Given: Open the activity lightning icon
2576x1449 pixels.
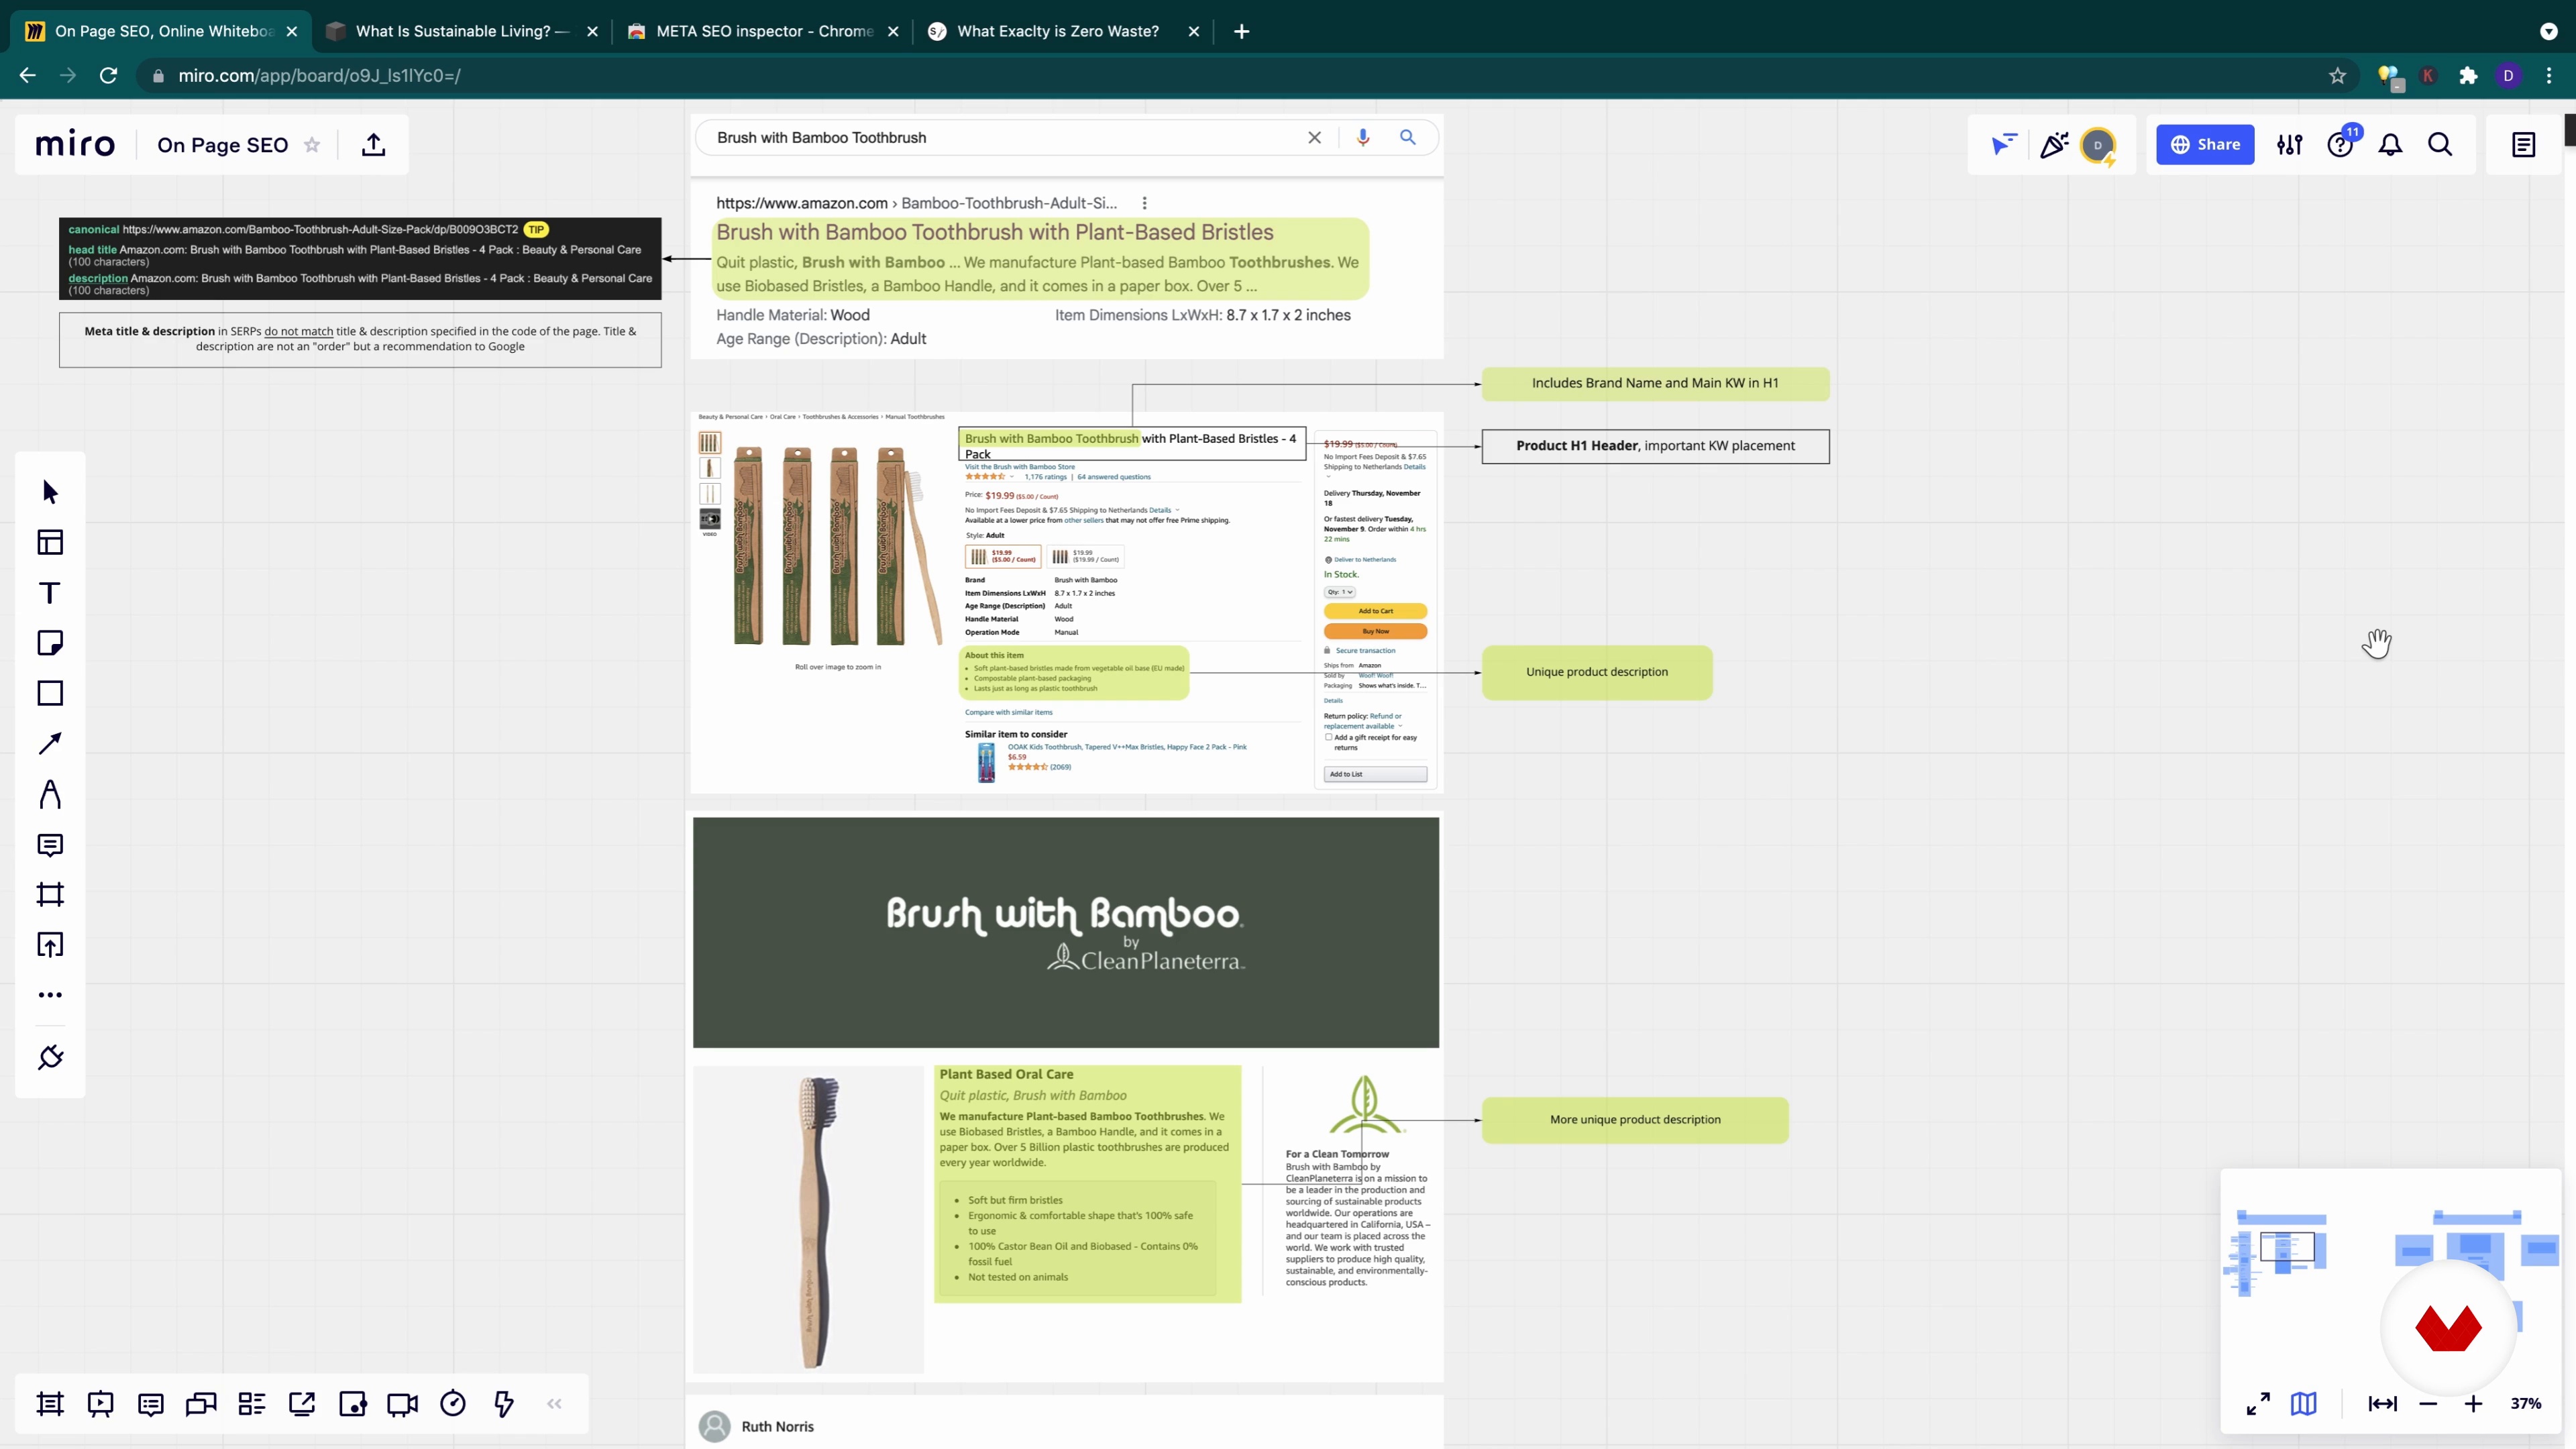Looking at the screenshot, I should pos(504,1404).
